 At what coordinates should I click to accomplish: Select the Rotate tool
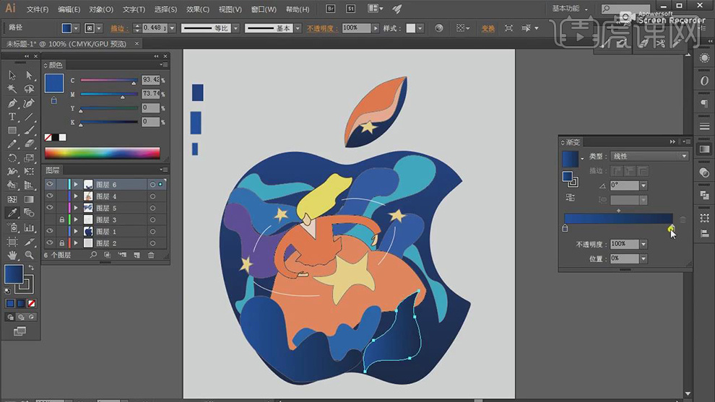tap(12, 158)
